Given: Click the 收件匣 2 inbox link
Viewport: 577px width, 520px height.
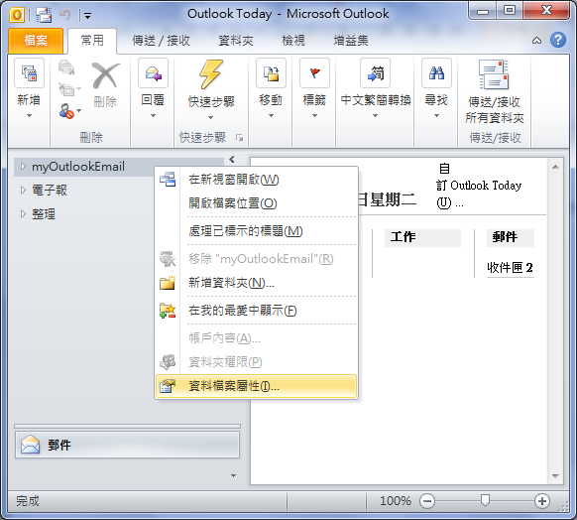Looking at the screenshot, I should click(x=510, y=268).
